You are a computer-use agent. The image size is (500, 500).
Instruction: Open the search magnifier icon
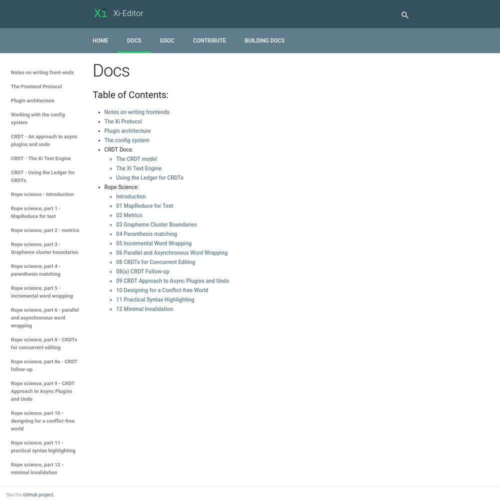(x=404, y=15)
